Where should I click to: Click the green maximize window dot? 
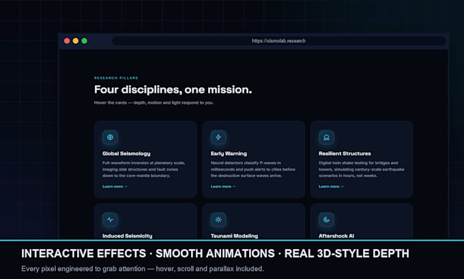85,41
